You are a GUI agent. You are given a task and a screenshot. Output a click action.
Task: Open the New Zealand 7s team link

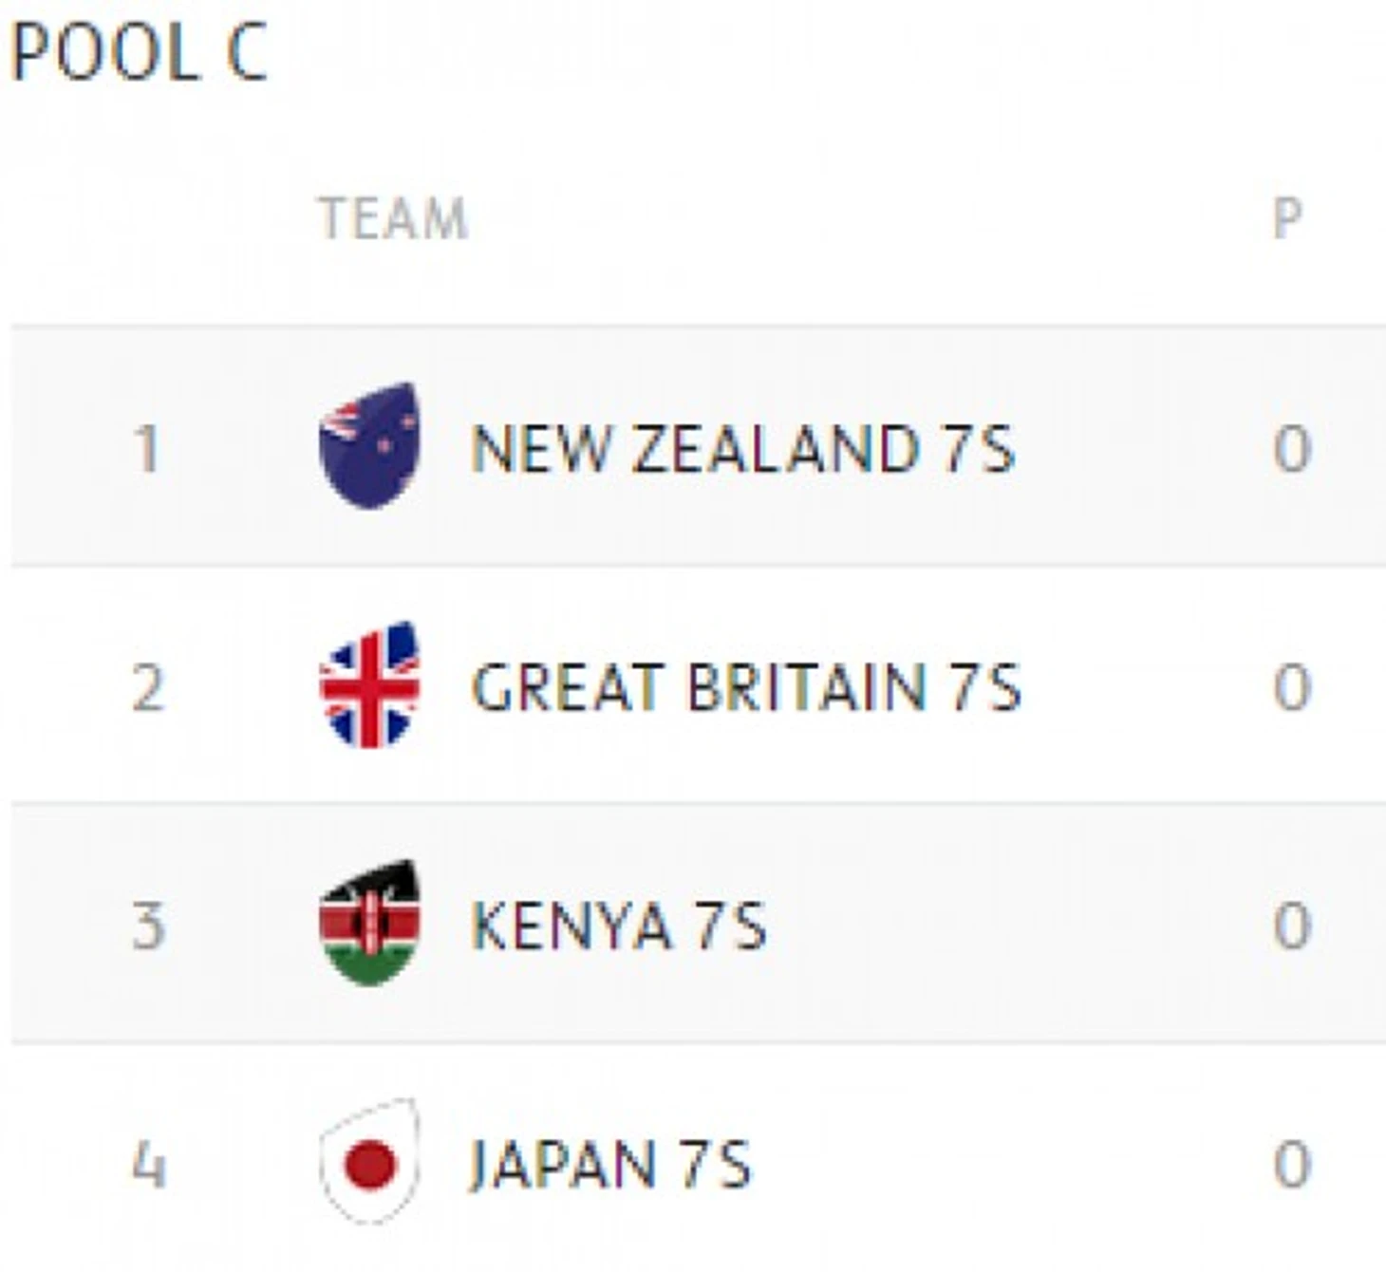(742, 448)
